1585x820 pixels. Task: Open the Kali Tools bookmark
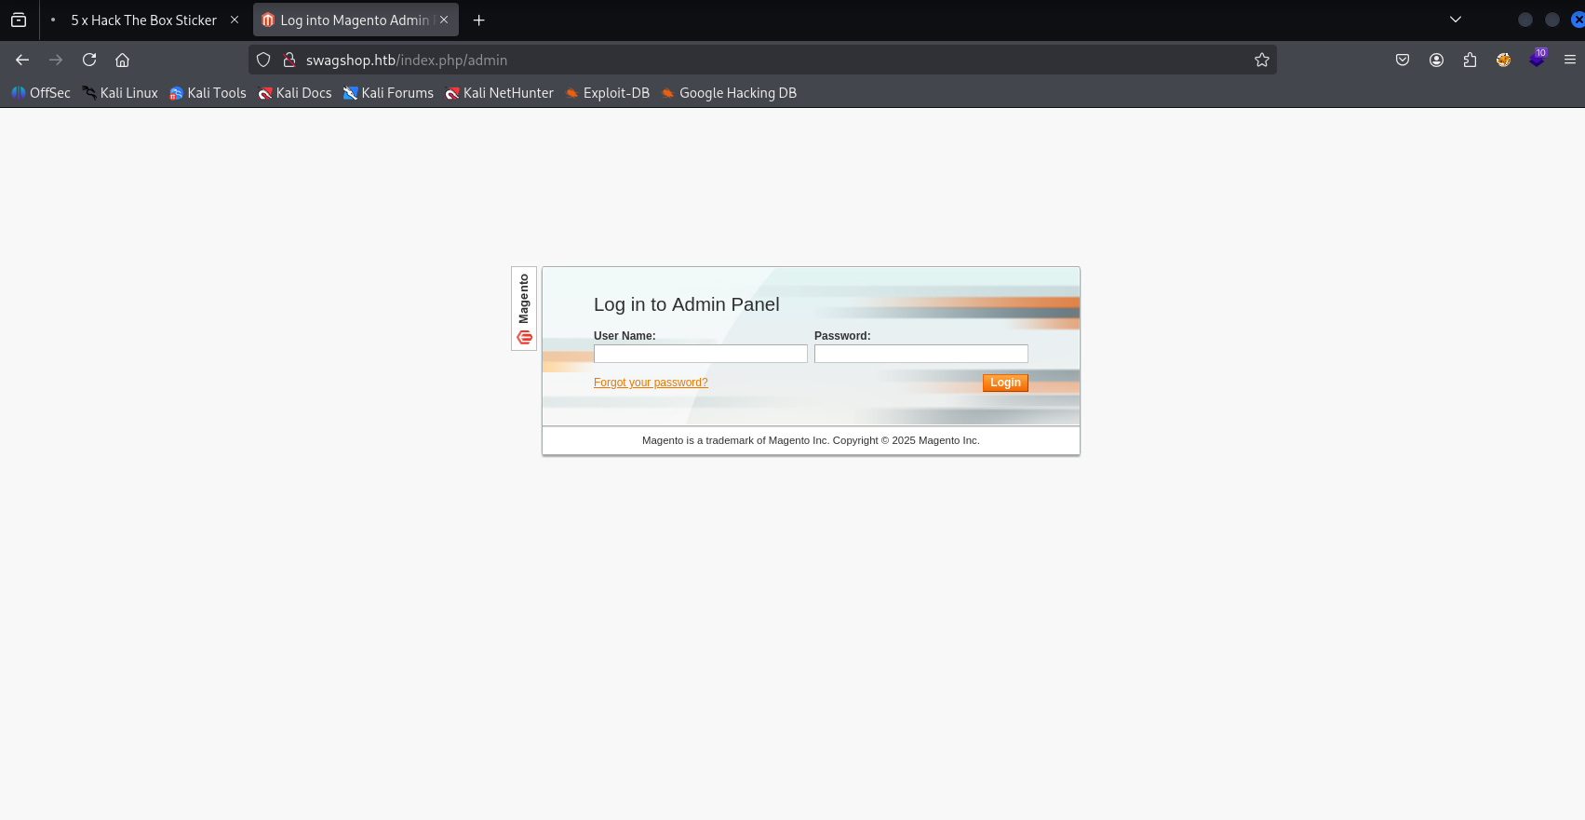pos(208,93)
